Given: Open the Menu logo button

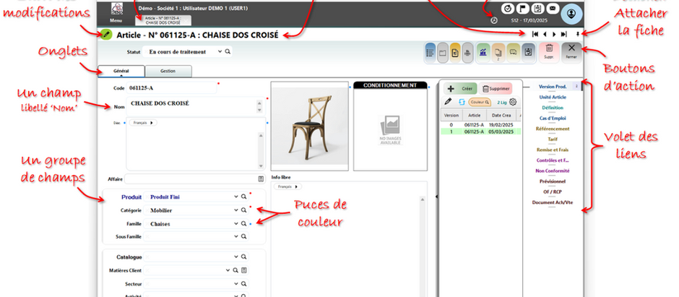Looking at the screenshot, I should pyautogui.click(x=116, y=12).
